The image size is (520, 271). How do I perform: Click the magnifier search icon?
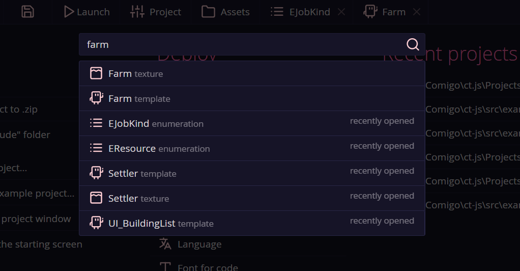click(x=413, y=44)
